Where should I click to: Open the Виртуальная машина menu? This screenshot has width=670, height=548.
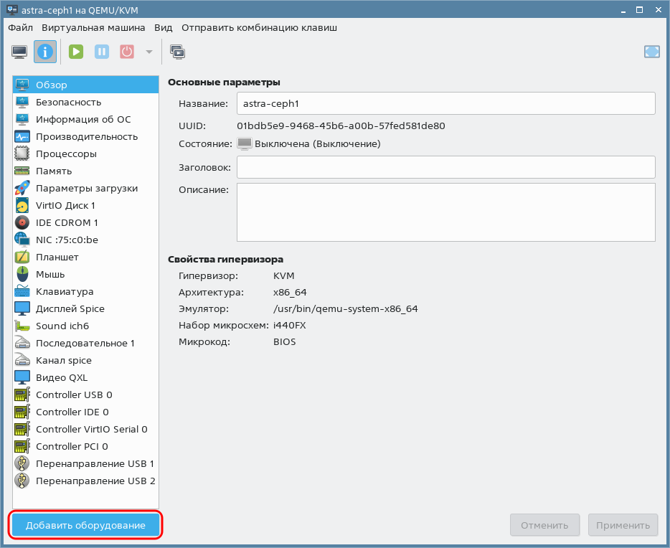pos(93,28)
